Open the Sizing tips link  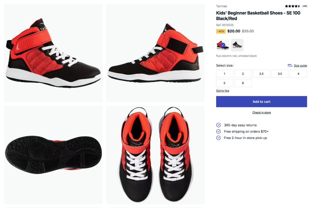point(223,91)
